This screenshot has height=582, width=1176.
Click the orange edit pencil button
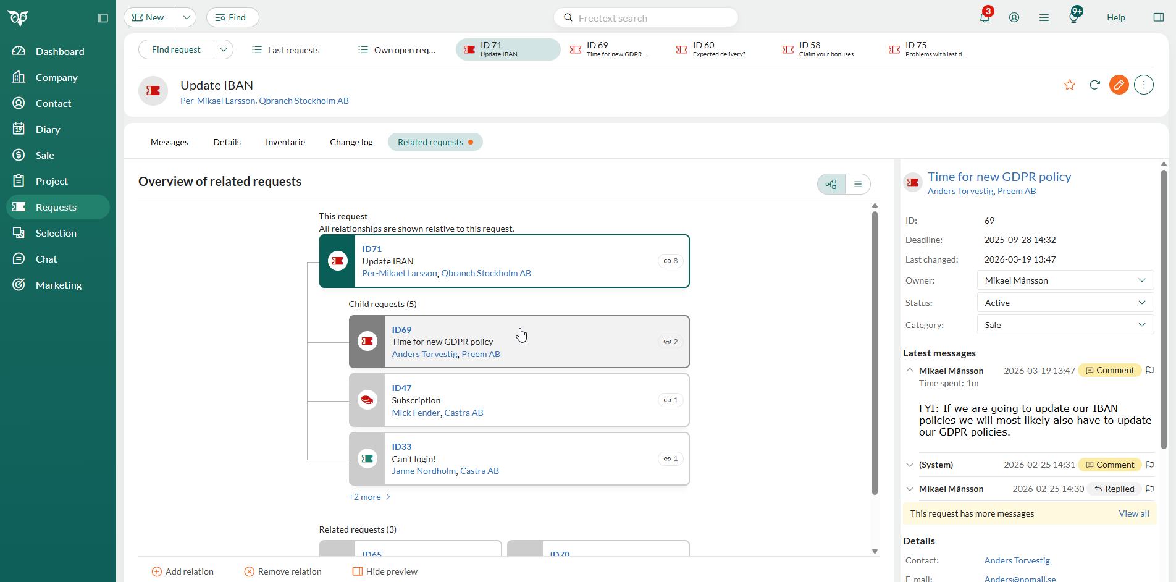coord(1119,85)
